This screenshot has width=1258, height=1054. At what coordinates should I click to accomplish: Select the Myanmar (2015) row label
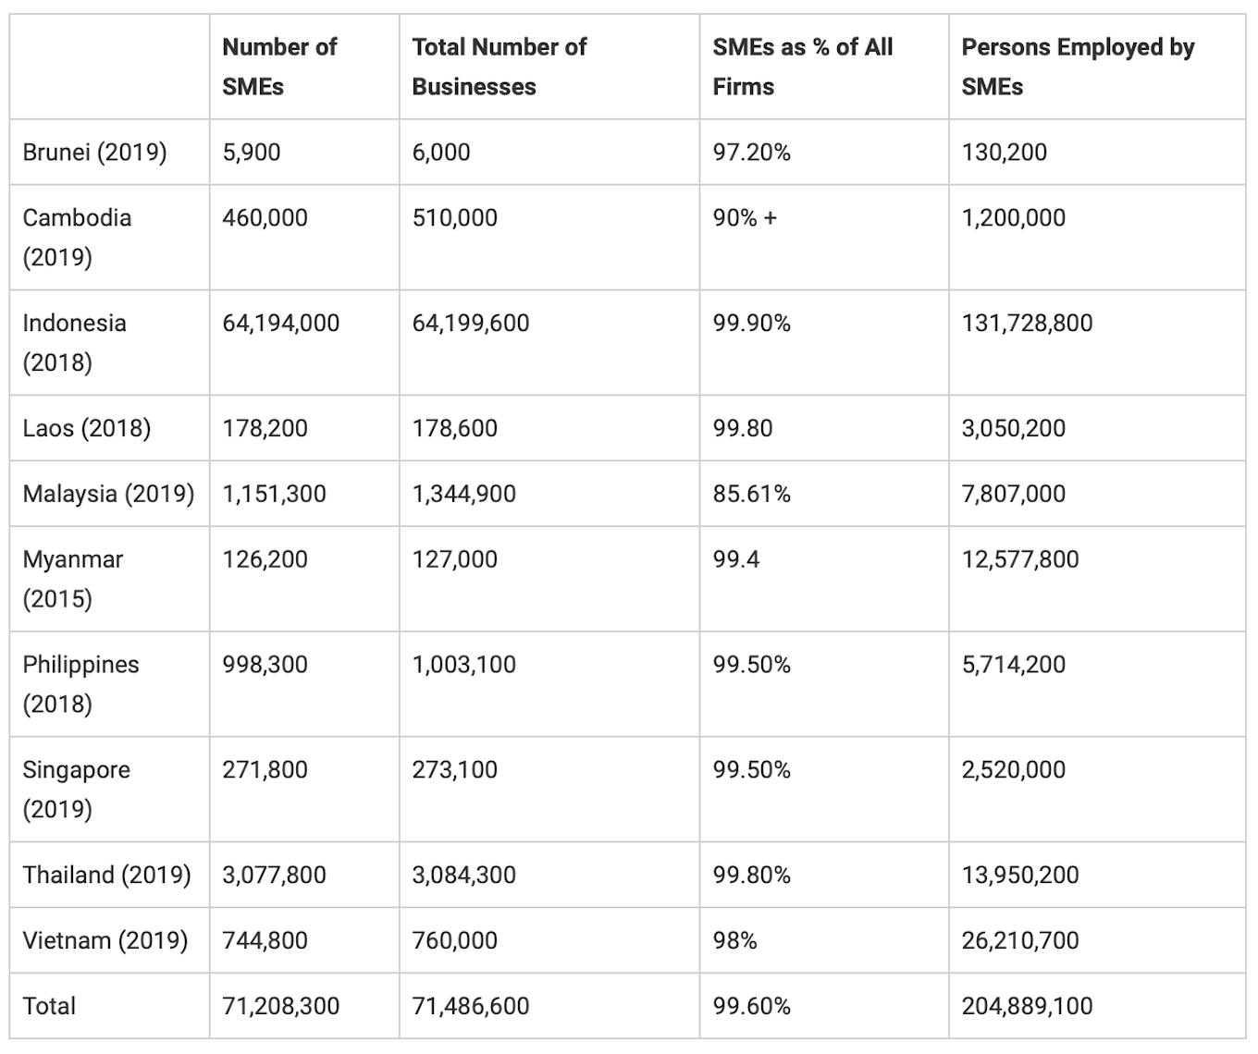coord(72,579)
